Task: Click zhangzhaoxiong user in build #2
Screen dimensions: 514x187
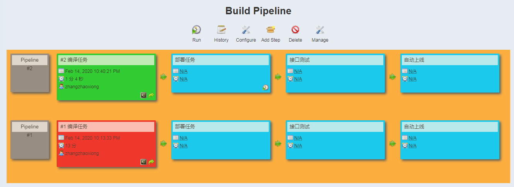Action: tap(82, 87)
